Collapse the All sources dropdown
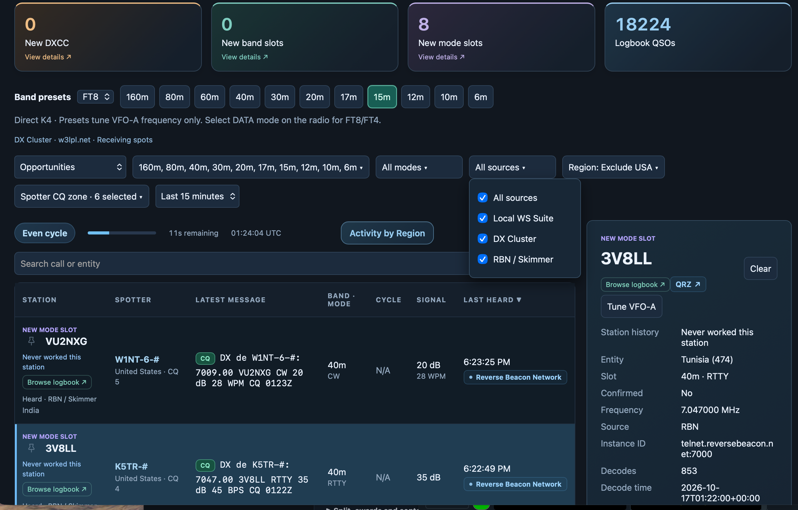This screenshot has height=510, width=798. (x=512, y=167)
